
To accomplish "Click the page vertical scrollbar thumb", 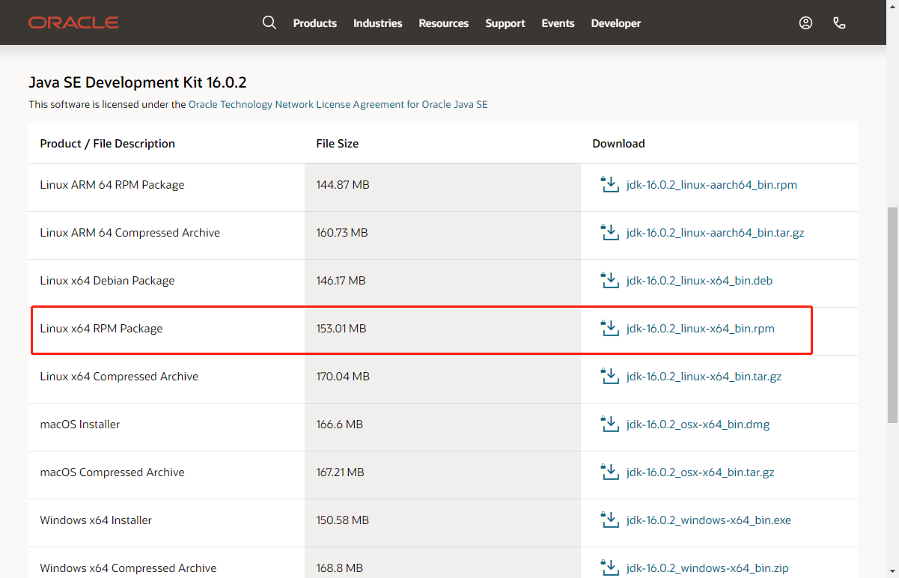I will pyautogui.click(x=892, y=314).
